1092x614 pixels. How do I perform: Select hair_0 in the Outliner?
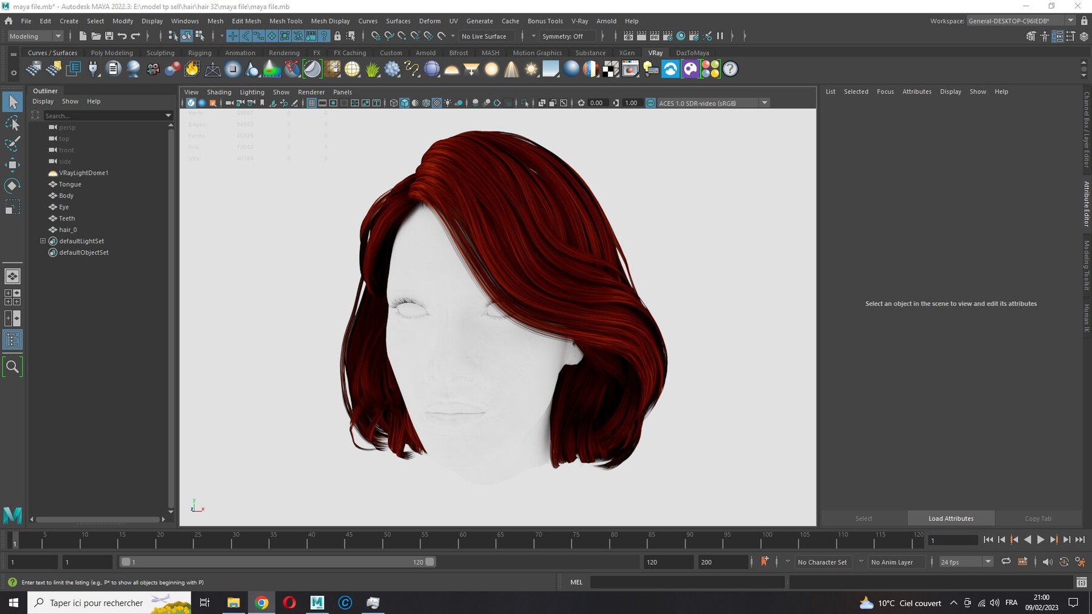68,230
